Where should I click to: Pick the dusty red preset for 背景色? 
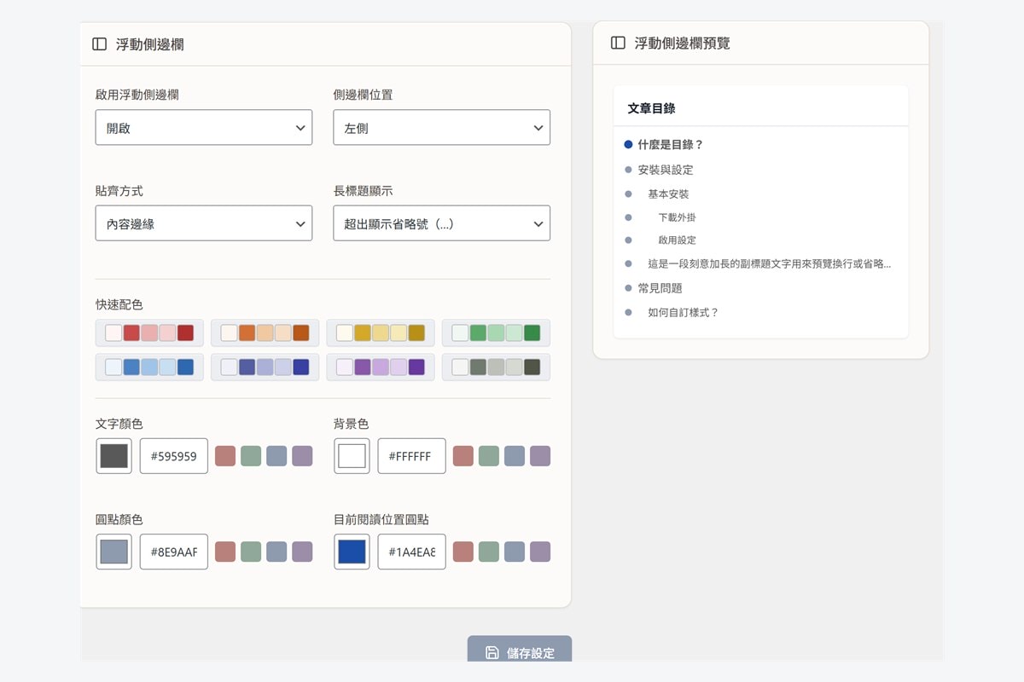pyautogui.click(x=463, y=456)
